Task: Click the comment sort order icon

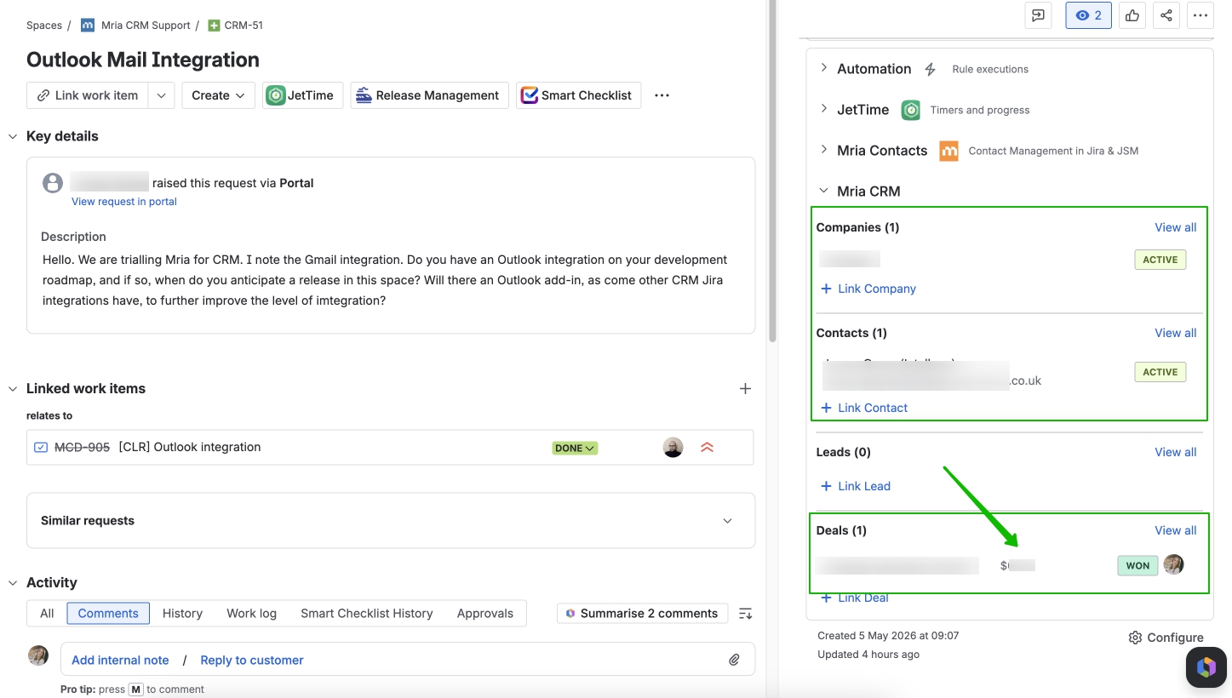Action: [x=745, y=613]
